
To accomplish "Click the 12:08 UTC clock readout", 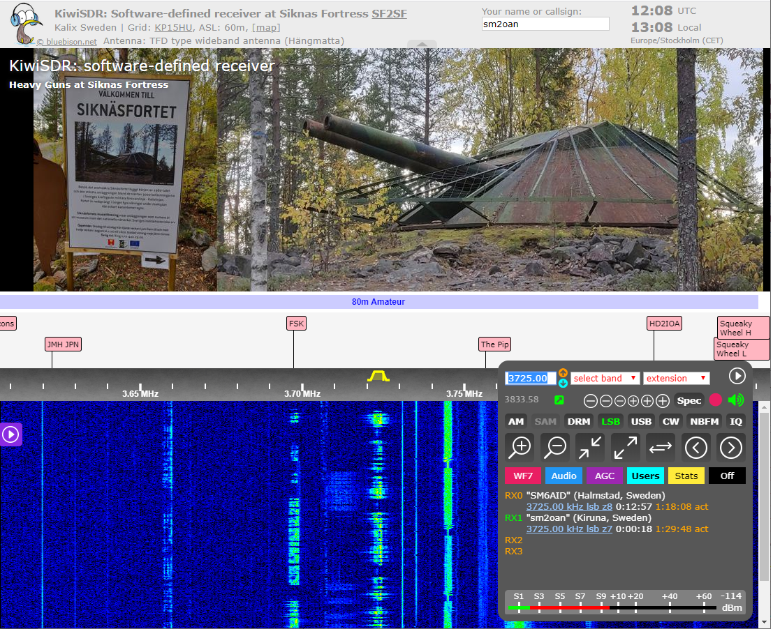I will tap(663, 11).
